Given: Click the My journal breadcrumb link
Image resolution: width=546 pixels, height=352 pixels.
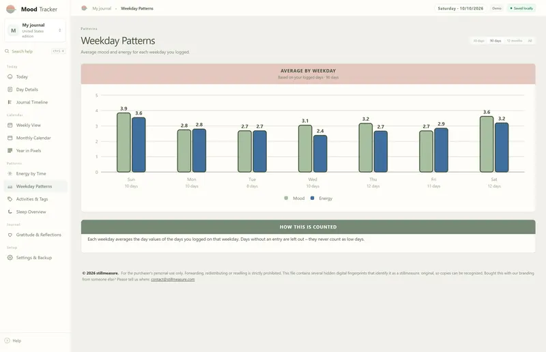Looking at the screenshot, I should click(102, 8).
